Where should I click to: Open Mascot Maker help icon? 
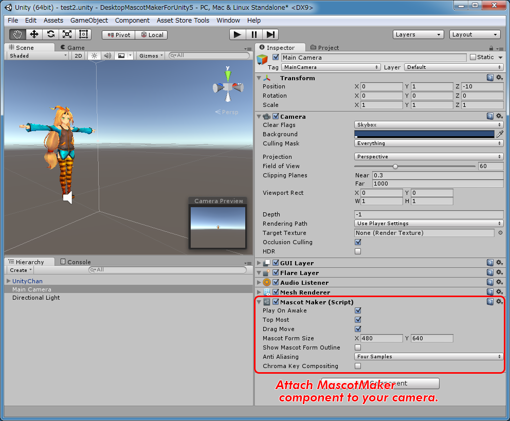point(490,302)
